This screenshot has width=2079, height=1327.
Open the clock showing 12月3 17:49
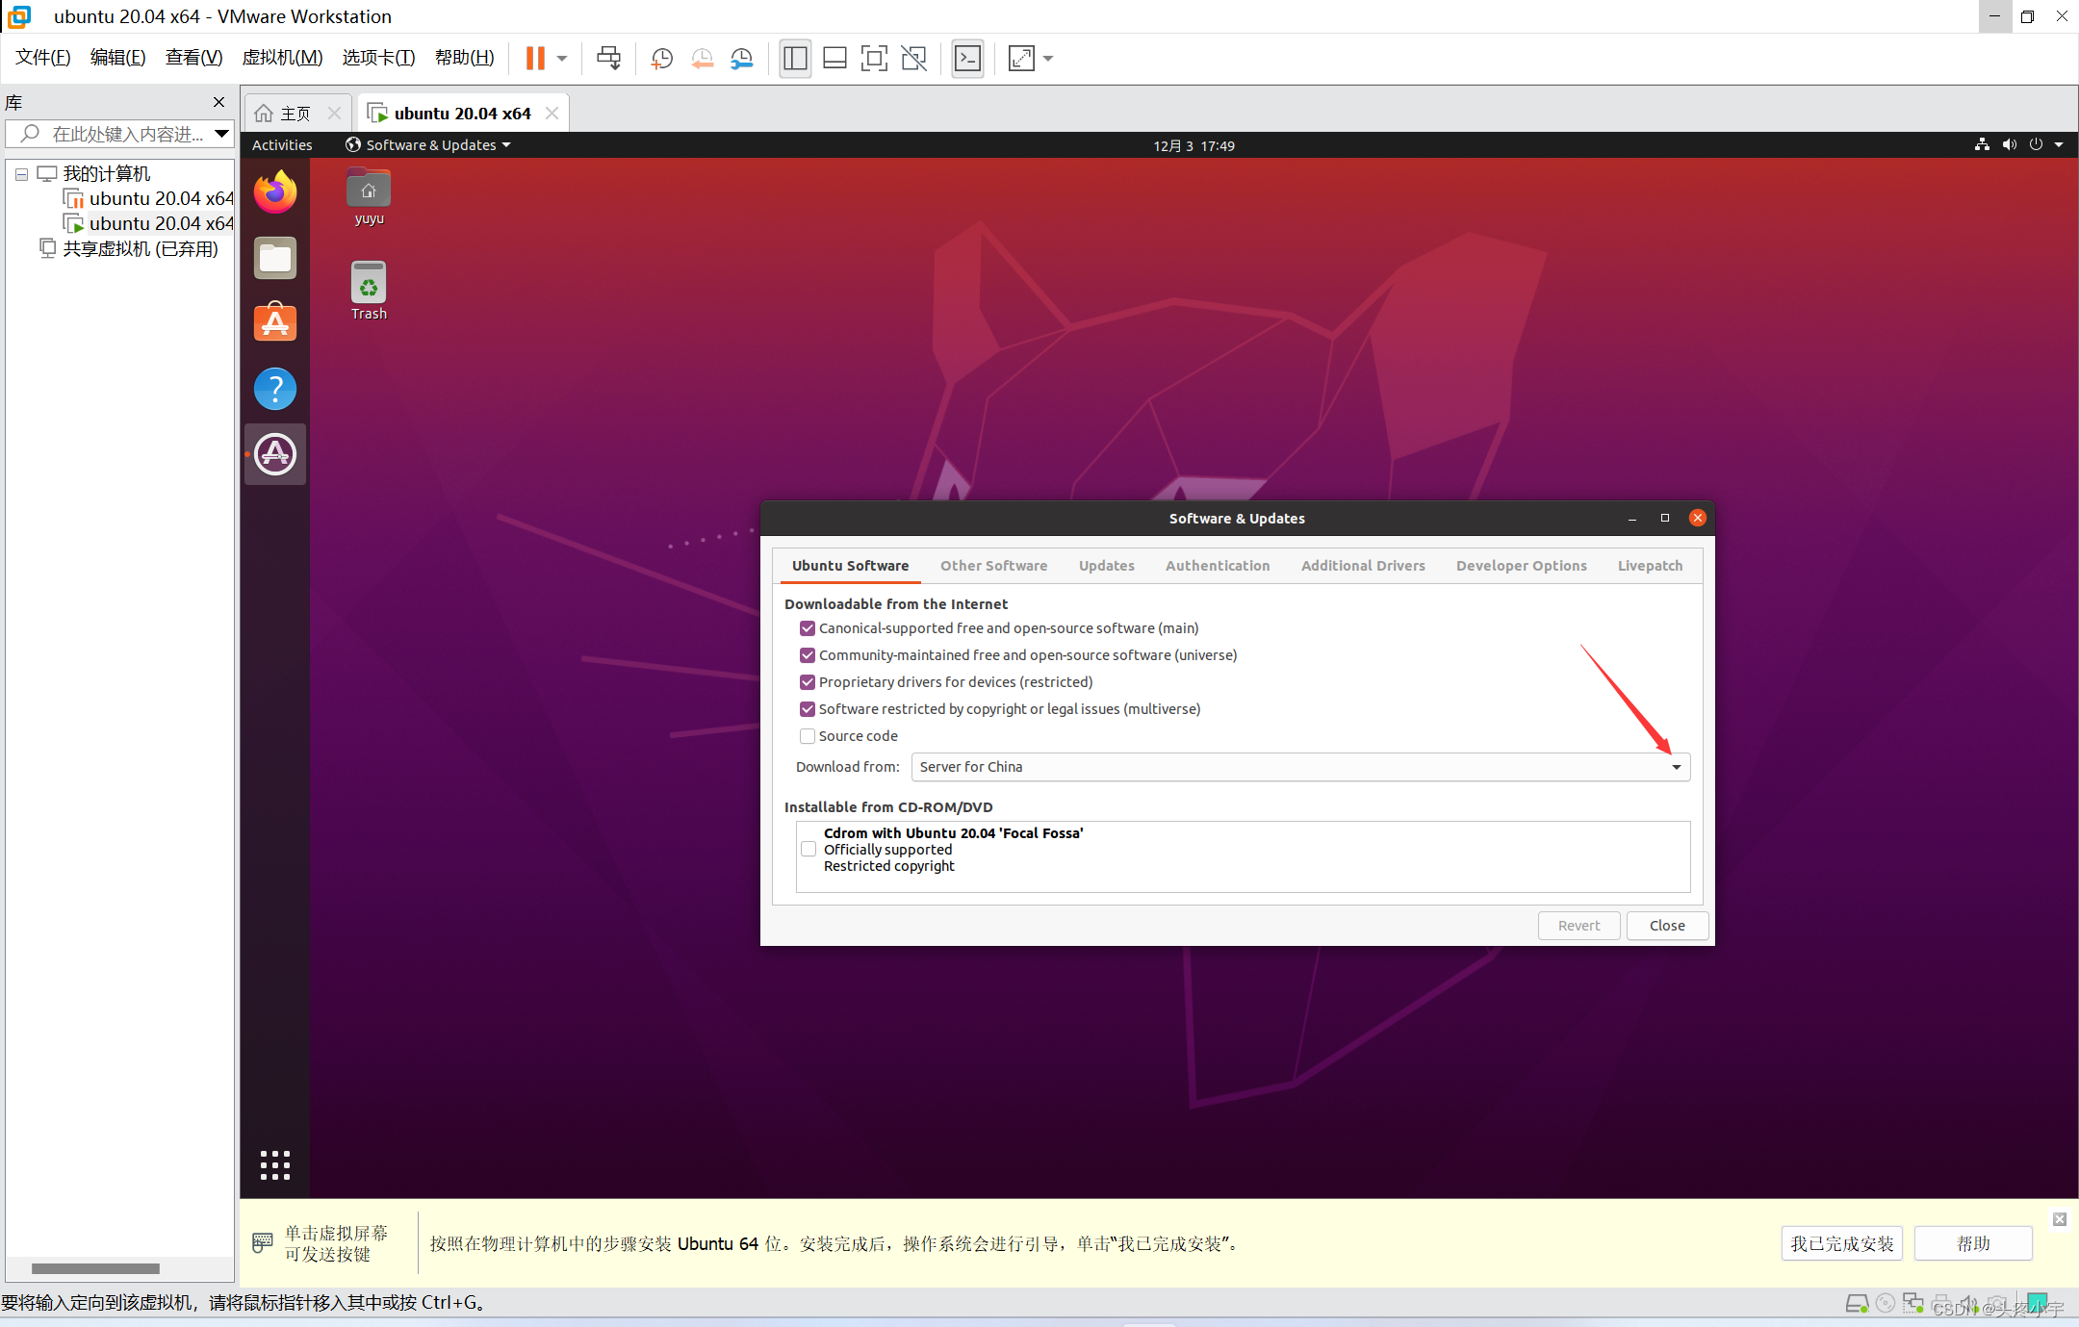coord(1193,146)
